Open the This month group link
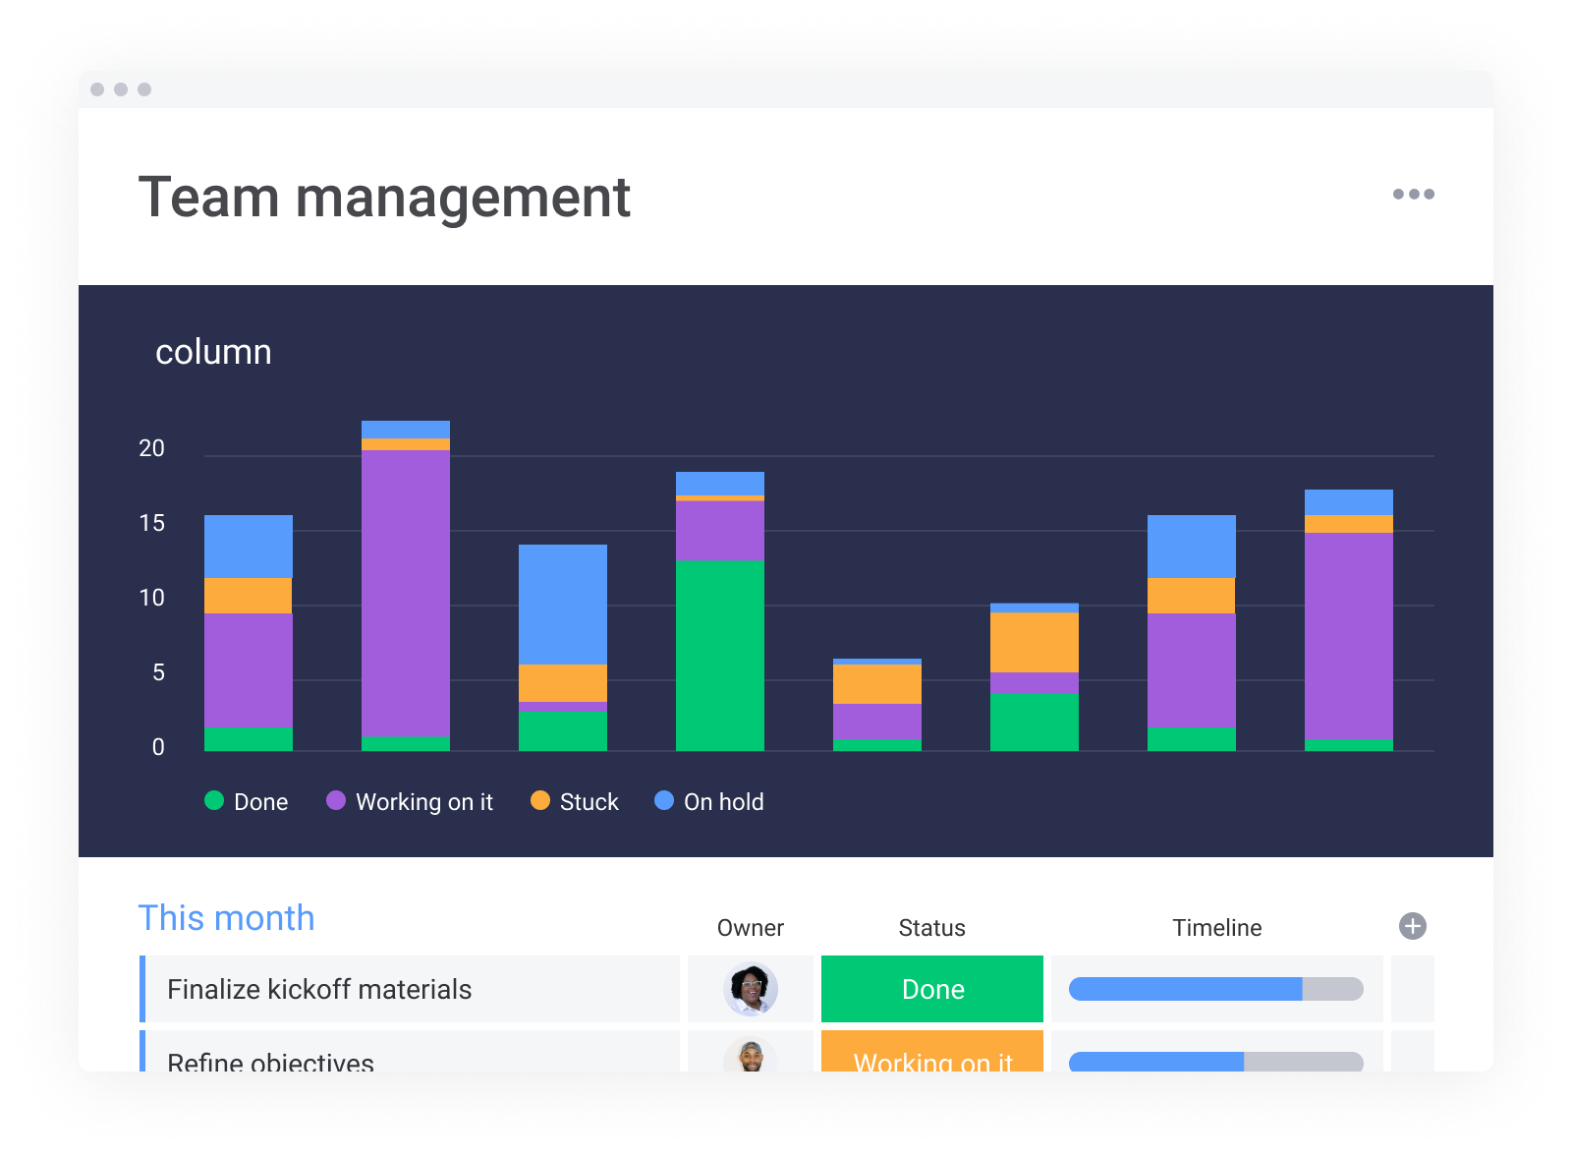This screenshot has width=1572, height=1158. pyautogui.click(x=227, y=917)
